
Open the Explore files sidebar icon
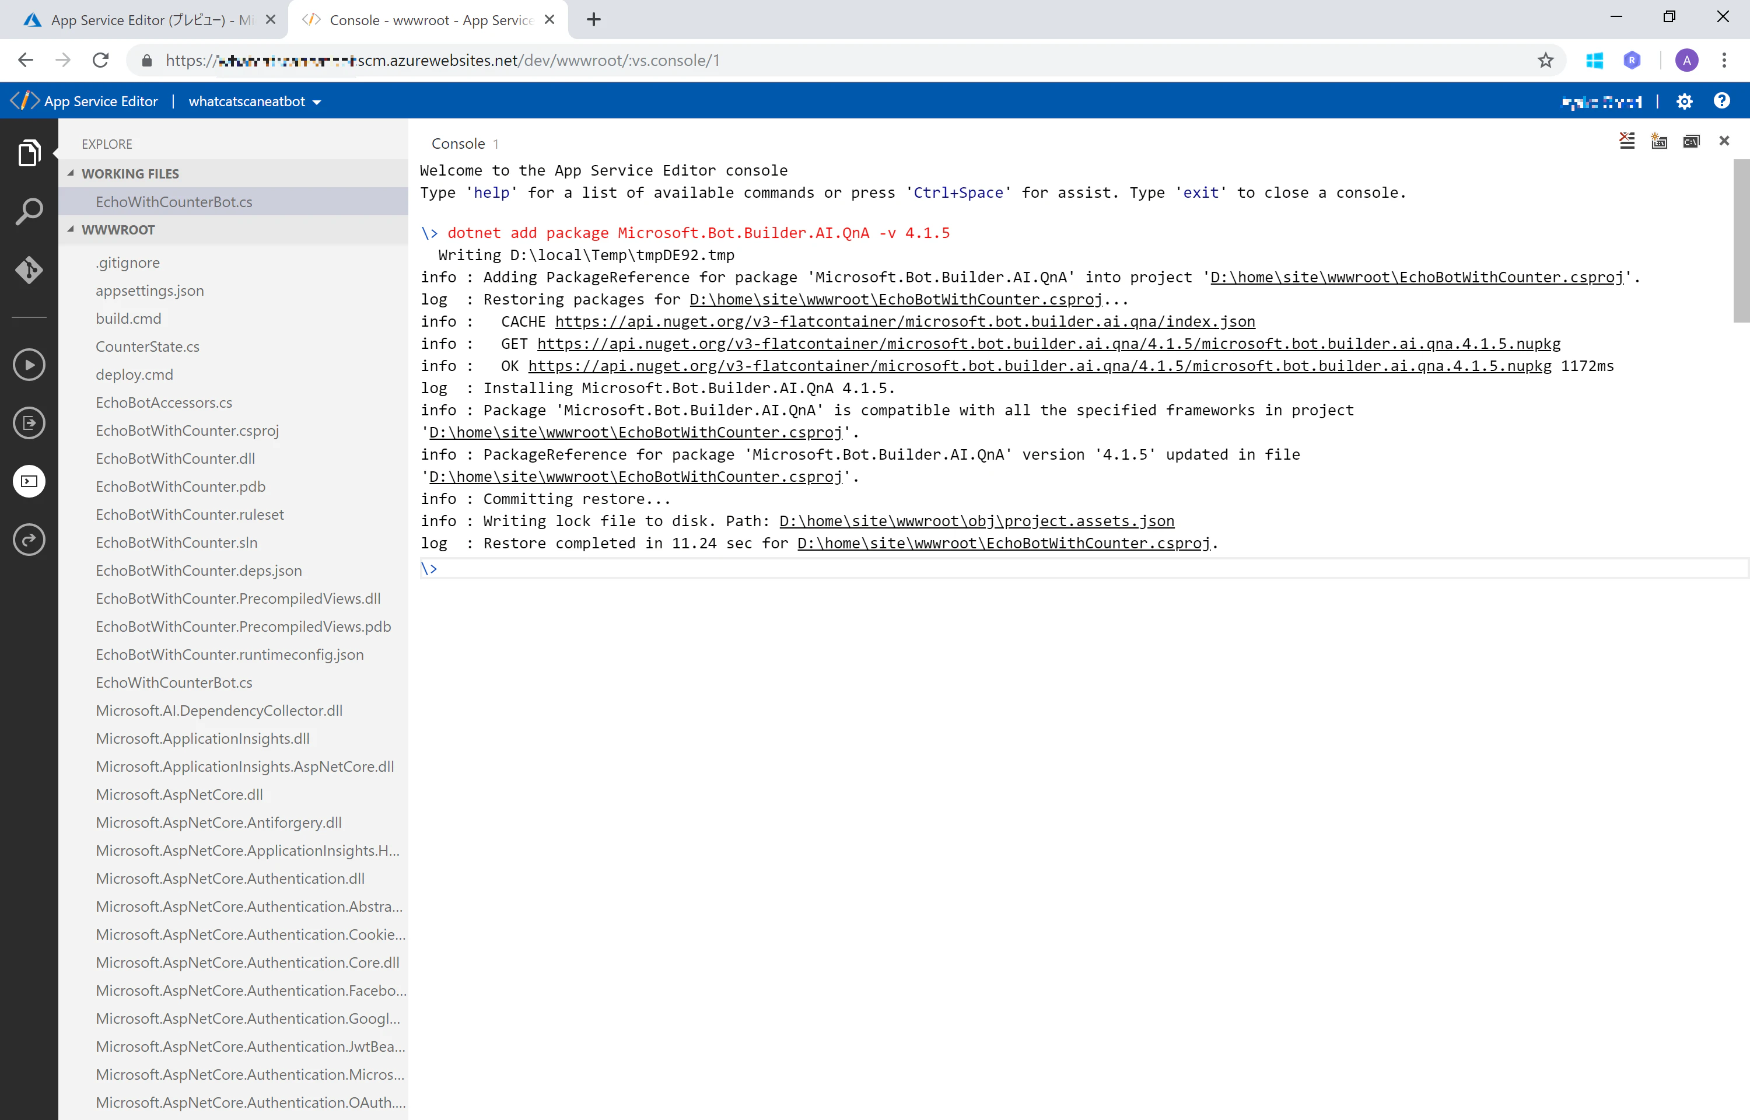coord(29,153)
